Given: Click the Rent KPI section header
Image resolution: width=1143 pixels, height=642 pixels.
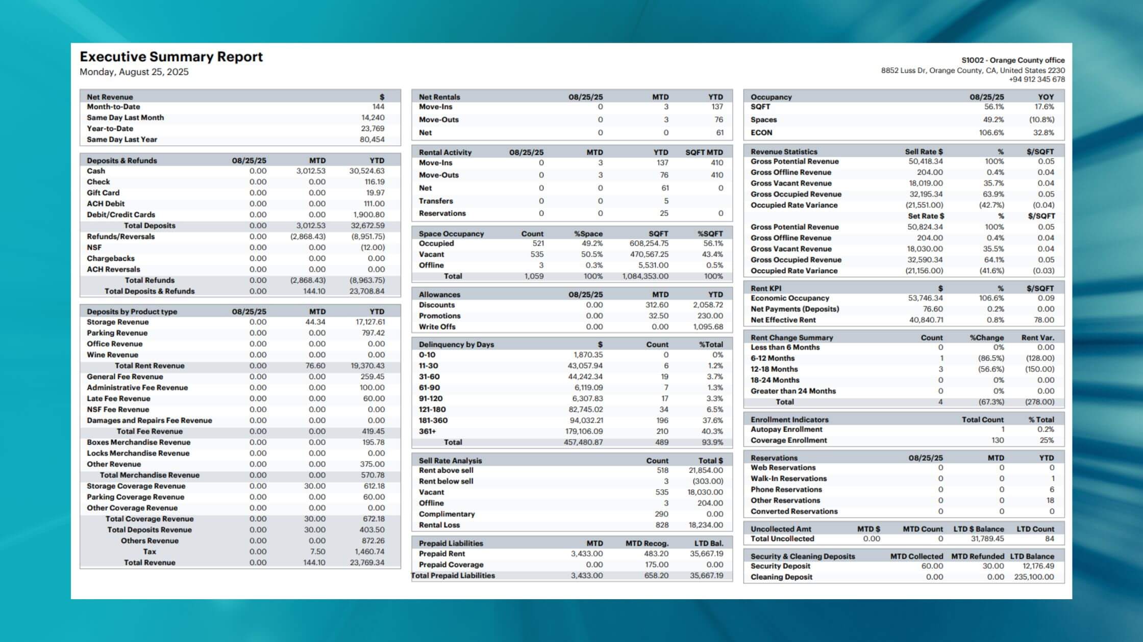Looking at the screenshot, I should coord(766,288).
